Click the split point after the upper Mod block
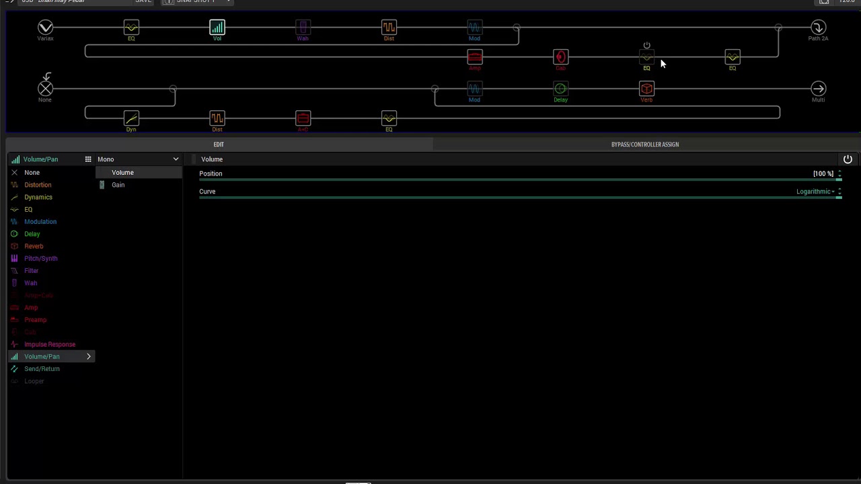The height and width of the screenshot is (484, 861). coord(516,28)
